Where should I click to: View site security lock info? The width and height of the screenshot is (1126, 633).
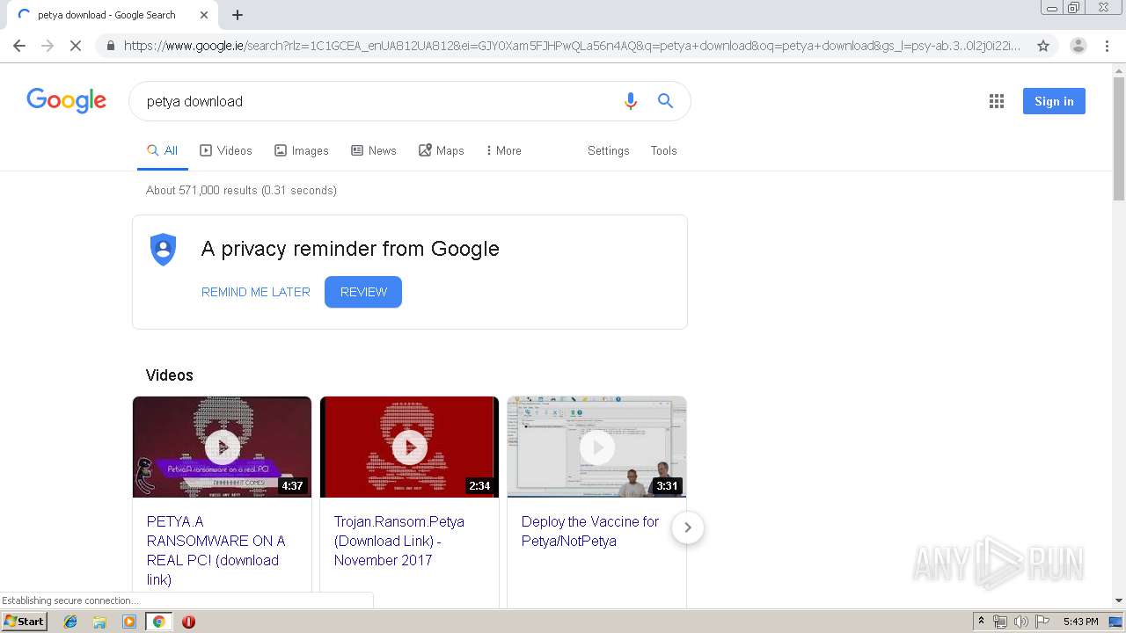tap(110, 46)
